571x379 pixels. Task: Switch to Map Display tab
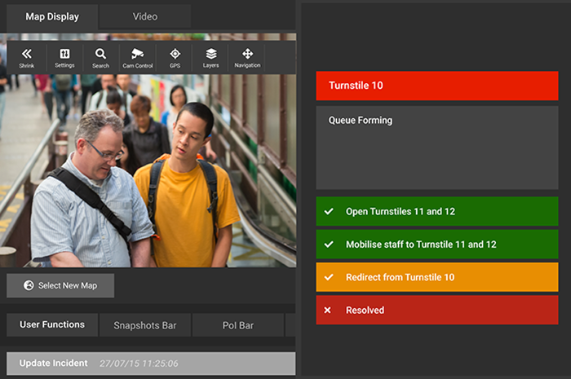[x=52, y=17]
